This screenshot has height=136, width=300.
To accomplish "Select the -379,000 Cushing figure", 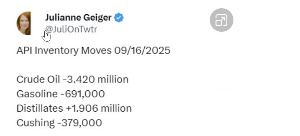I will coord(79,123).
